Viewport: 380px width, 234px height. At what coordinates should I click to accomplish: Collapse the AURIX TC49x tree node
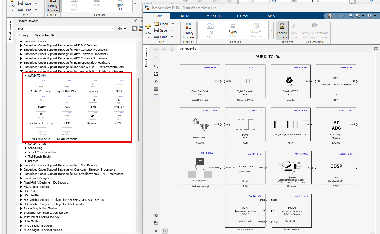26,76
